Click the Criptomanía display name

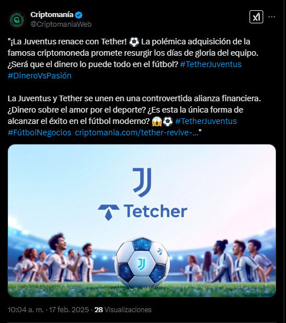pyautogui.click(x=52, y=15)
